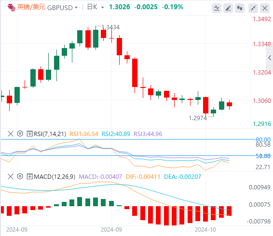Expand side panel with left chevron
The width and height of the screenshot is (273, 236).
pyautogui.click(x=270, y=58)
